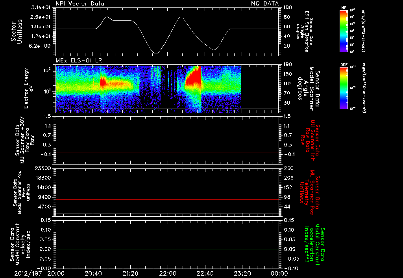Click the red line in scanner position panel
403x278 pixels.
167,199
